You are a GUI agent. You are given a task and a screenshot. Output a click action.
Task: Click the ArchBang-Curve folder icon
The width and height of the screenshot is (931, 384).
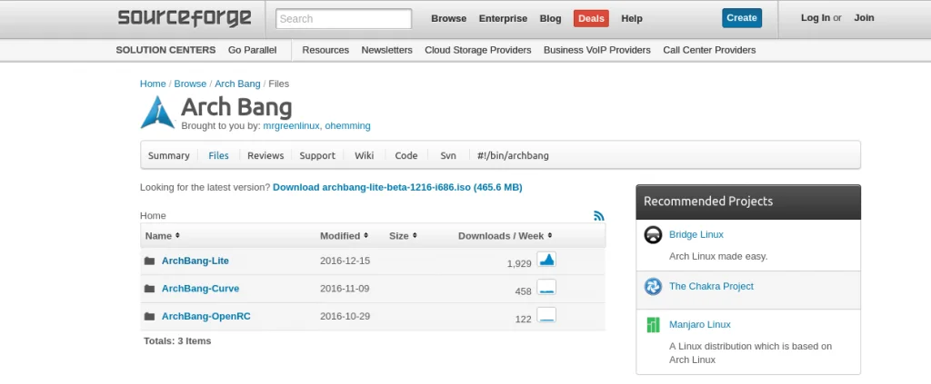[x=150, y=289]
